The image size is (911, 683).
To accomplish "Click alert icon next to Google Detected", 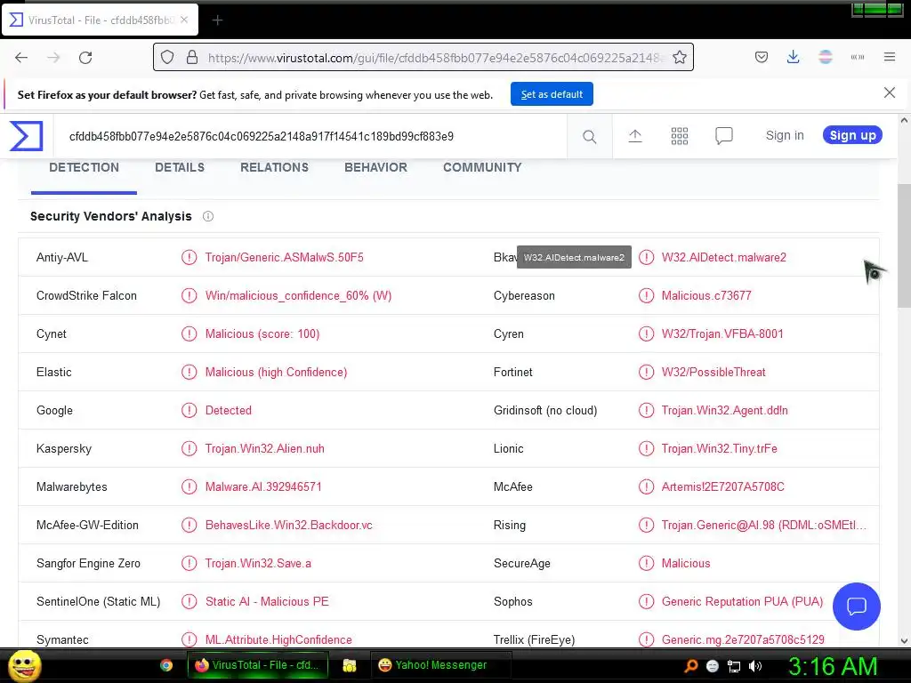I will pos(189,410).
